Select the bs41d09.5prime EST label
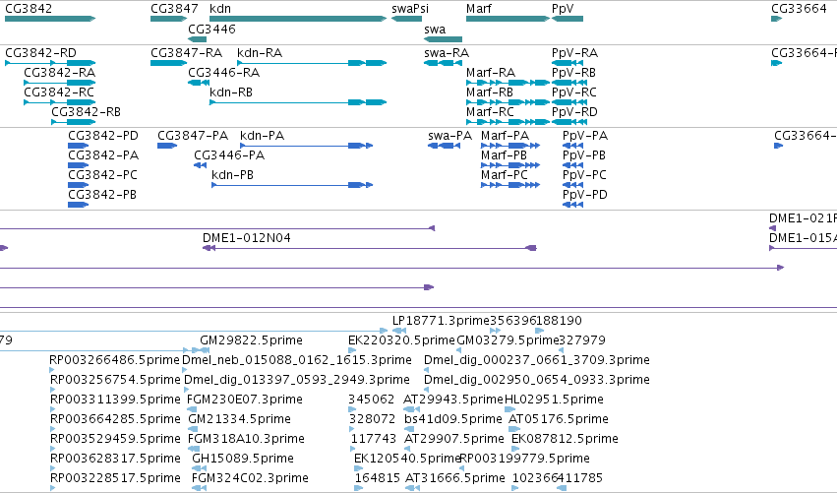Screen dimensions: 837x493 [x=453, y=419]
